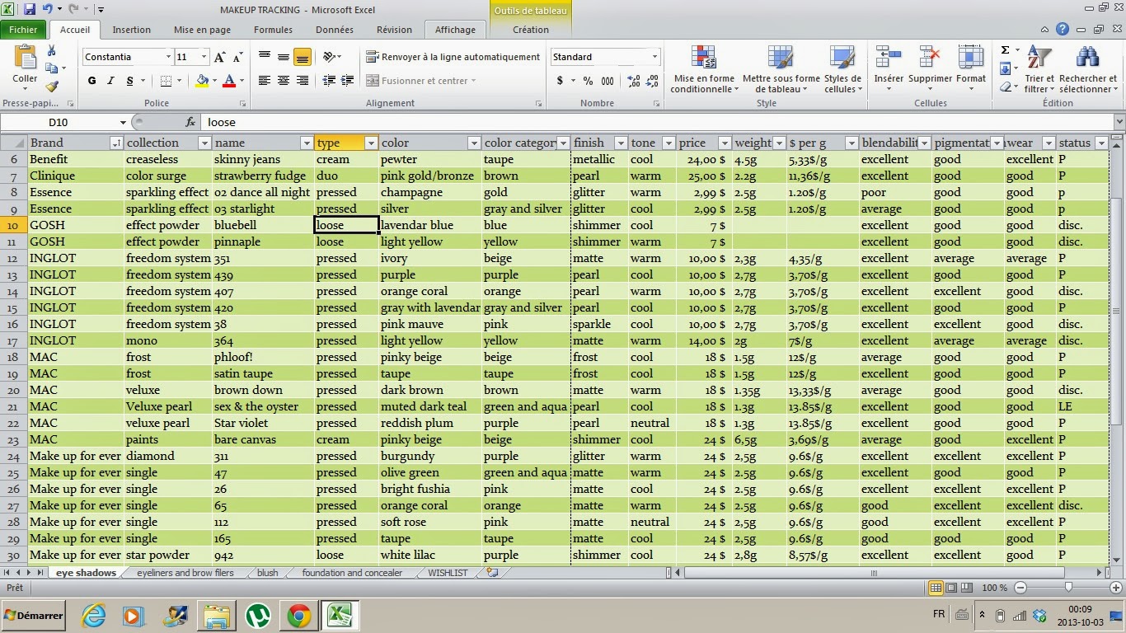Click the insert function fx icon

(x=190, y=122)
